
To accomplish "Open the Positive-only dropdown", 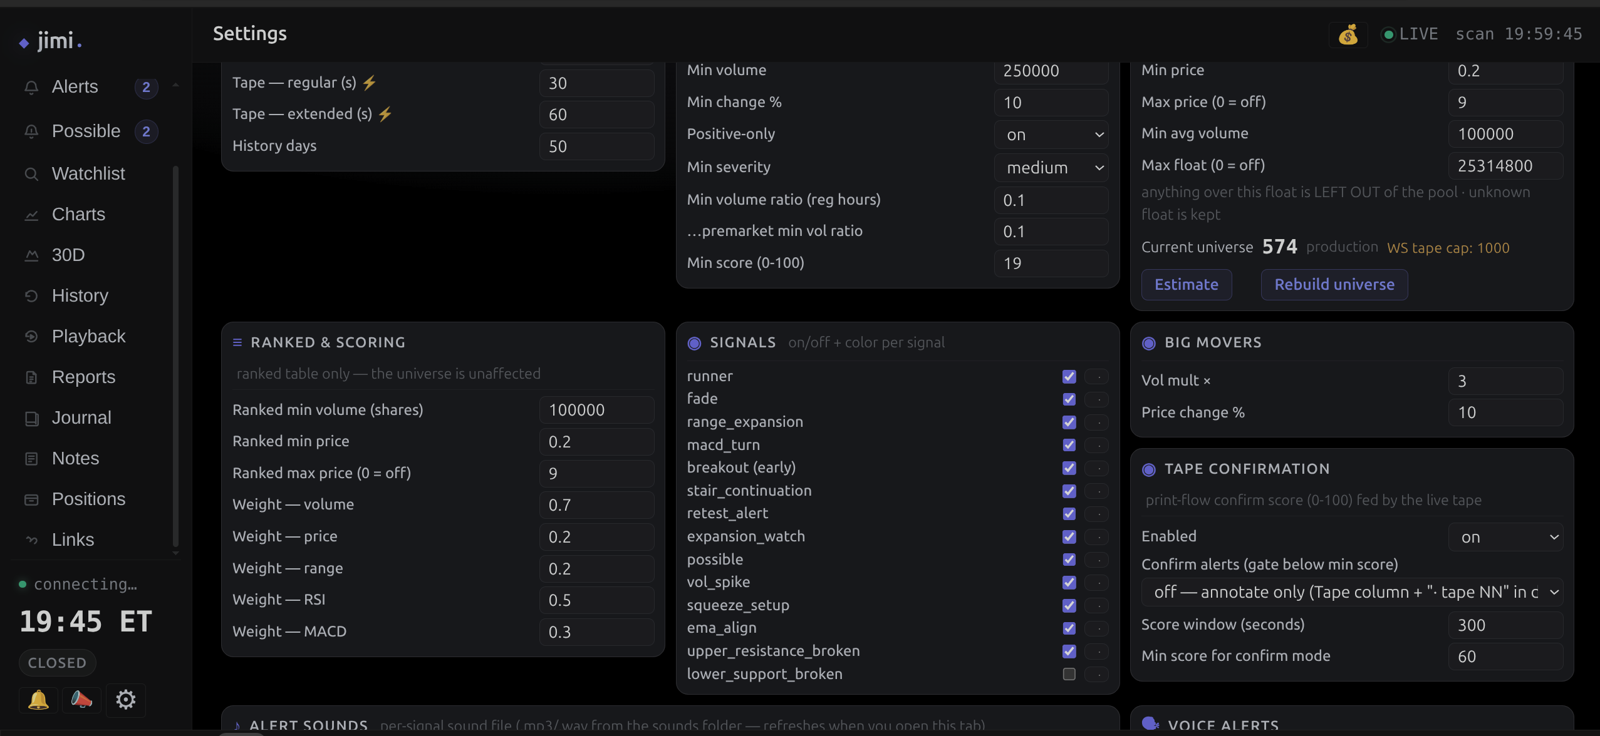I will pyautogui.click(x=1051, y=135).
